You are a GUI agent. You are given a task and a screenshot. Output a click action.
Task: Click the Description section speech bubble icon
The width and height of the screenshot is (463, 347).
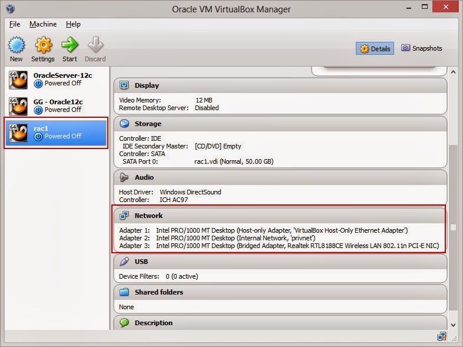point(124,323)
